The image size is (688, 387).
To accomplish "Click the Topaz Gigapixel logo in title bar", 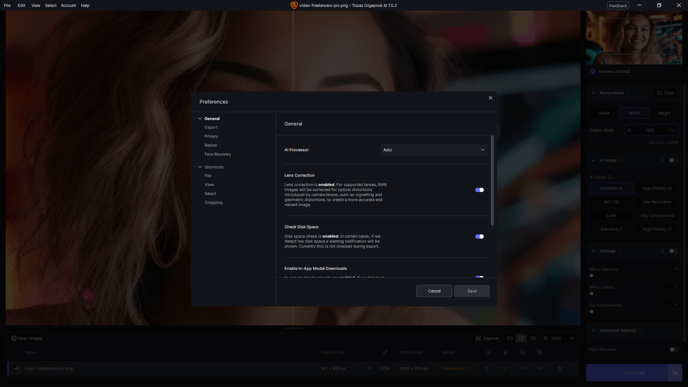I will tap(294, 5).
